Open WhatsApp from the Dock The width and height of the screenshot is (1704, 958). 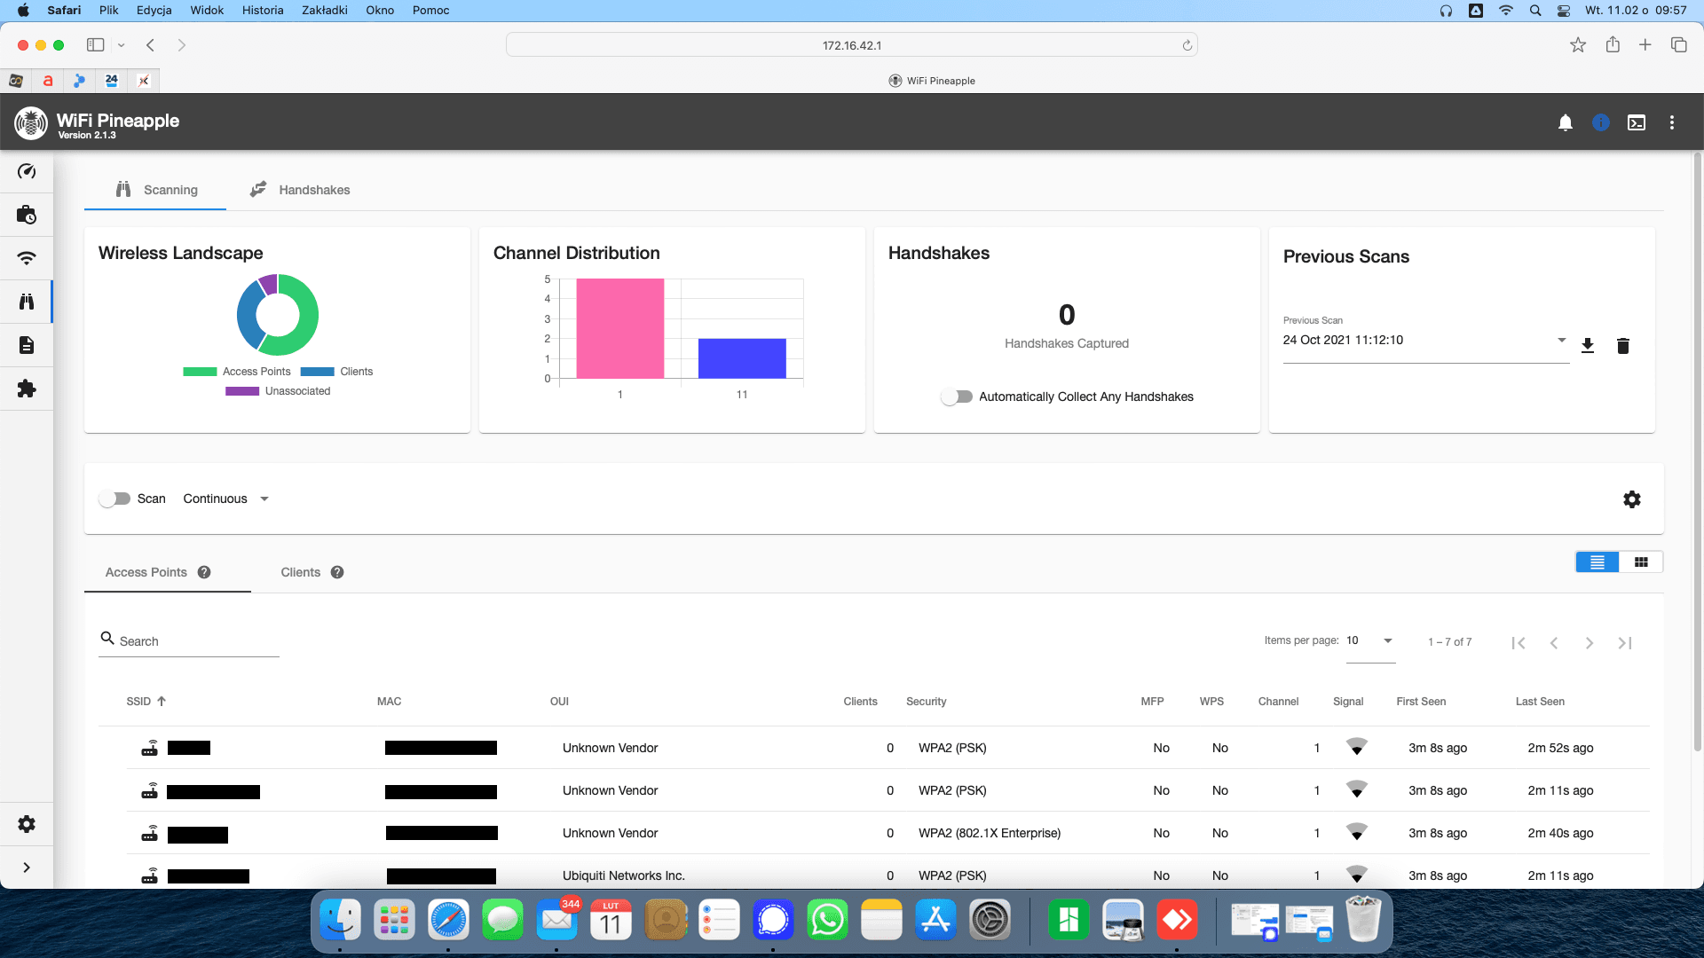tap(827, 920)
